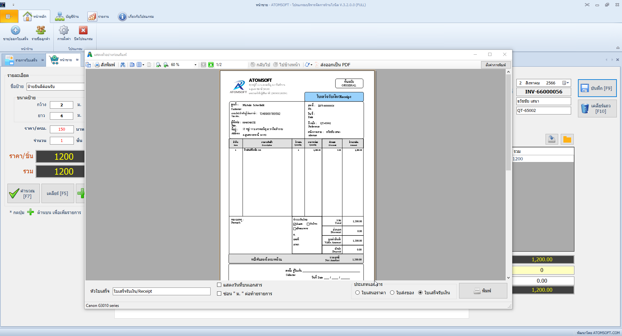
Task: Open the date picker dropdown for 2 สิงหาคม 2566
Action: click(x=565, y=83)
